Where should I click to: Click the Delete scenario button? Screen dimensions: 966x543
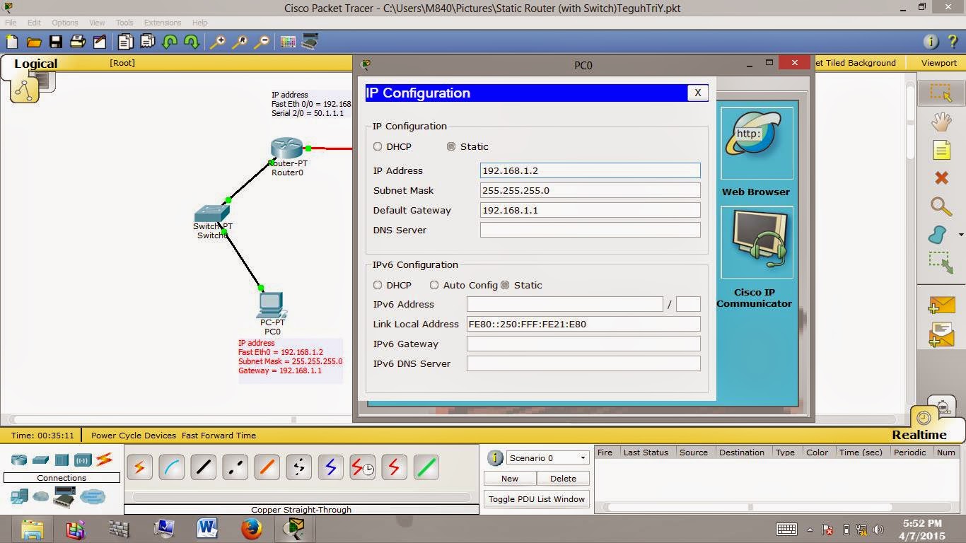pos(563,479)
